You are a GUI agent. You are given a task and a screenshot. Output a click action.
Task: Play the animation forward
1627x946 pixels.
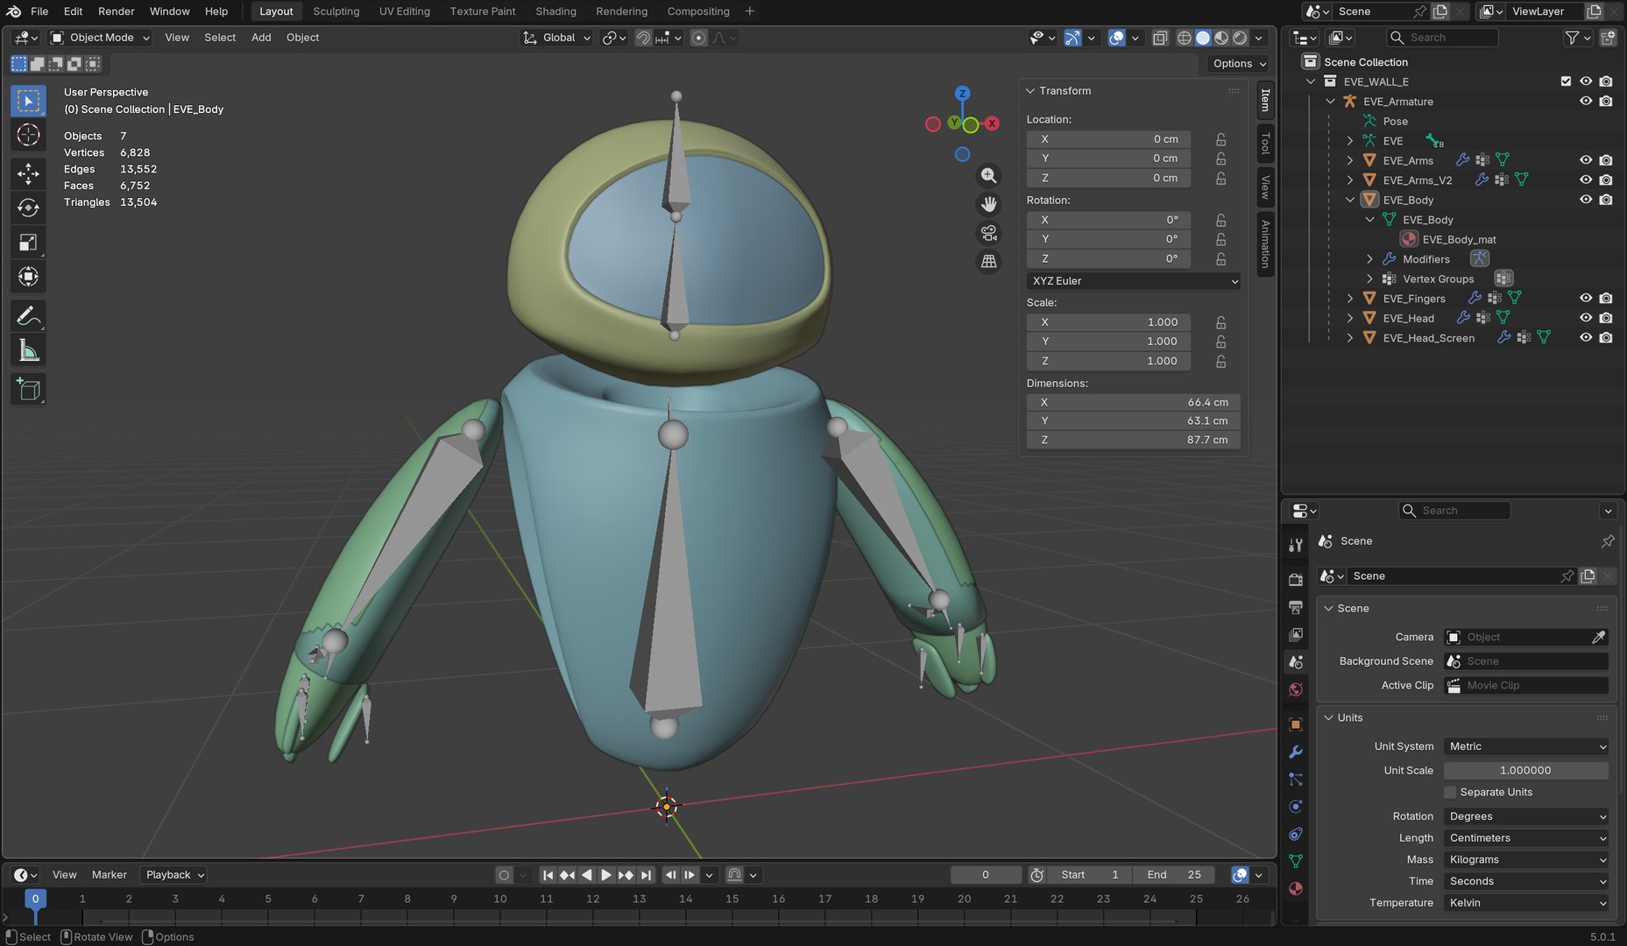(605, 875)
